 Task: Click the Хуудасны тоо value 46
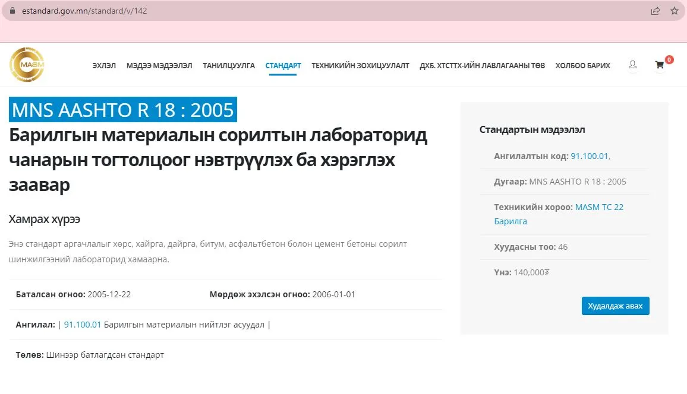563,247
